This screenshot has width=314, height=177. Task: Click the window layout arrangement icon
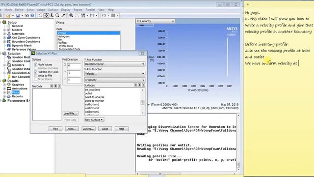point(83,15)
